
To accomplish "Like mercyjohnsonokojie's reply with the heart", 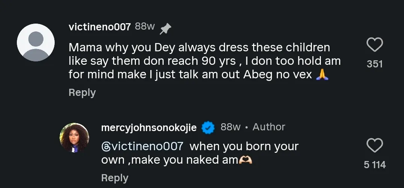I will 374,146.
